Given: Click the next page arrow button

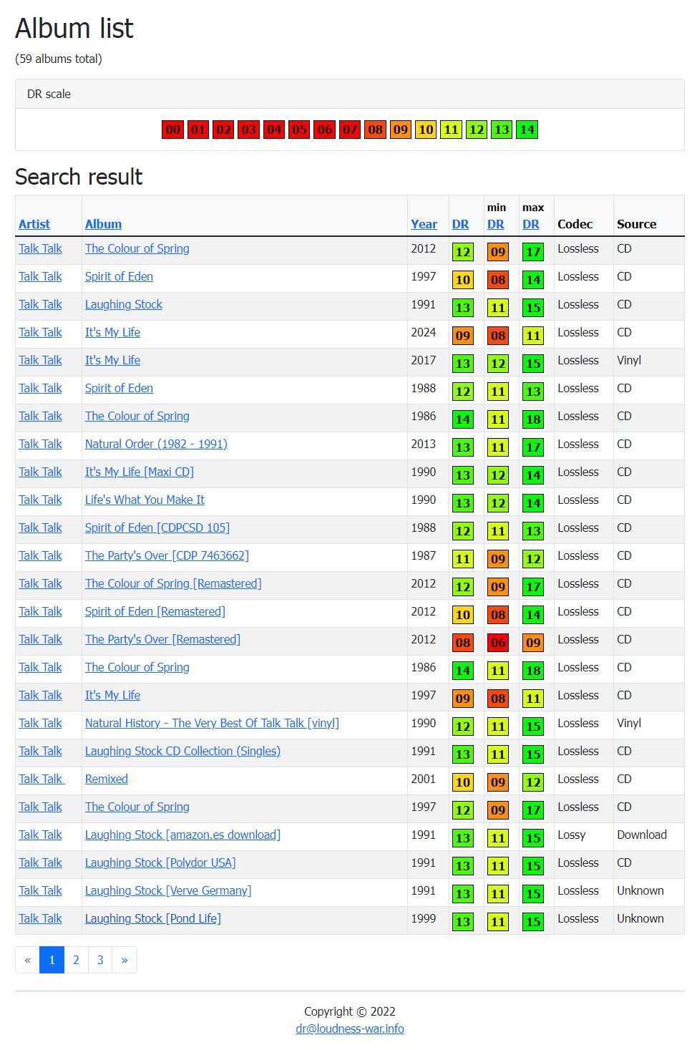Looking at the screenshot, I should tap(125, 960).
